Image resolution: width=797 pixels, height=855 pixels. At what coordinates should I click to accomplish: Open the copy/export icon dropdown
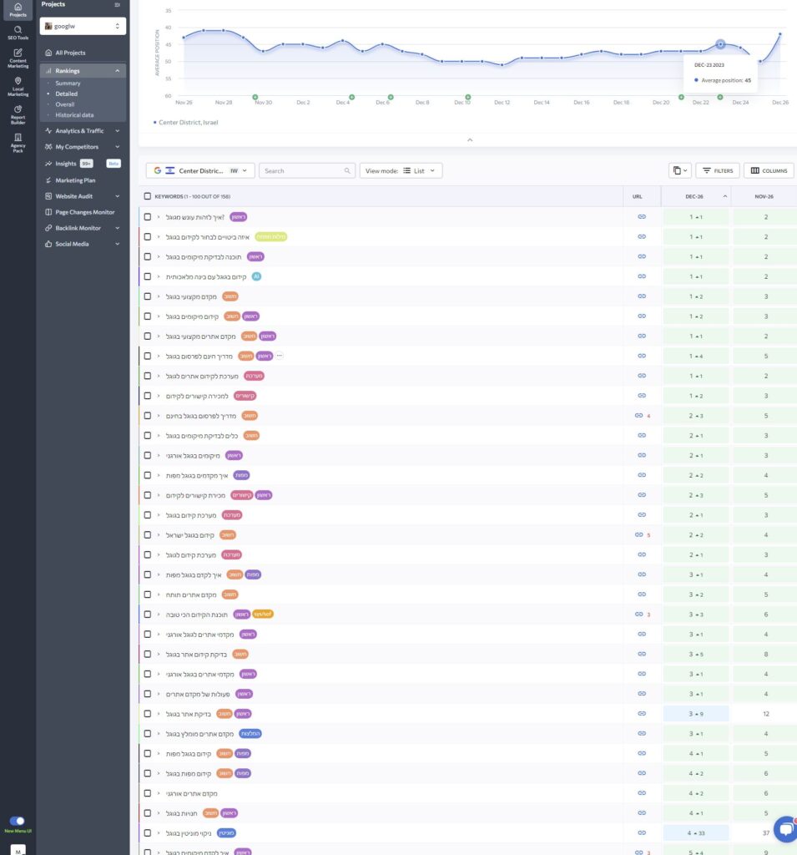tap(680, 170)
